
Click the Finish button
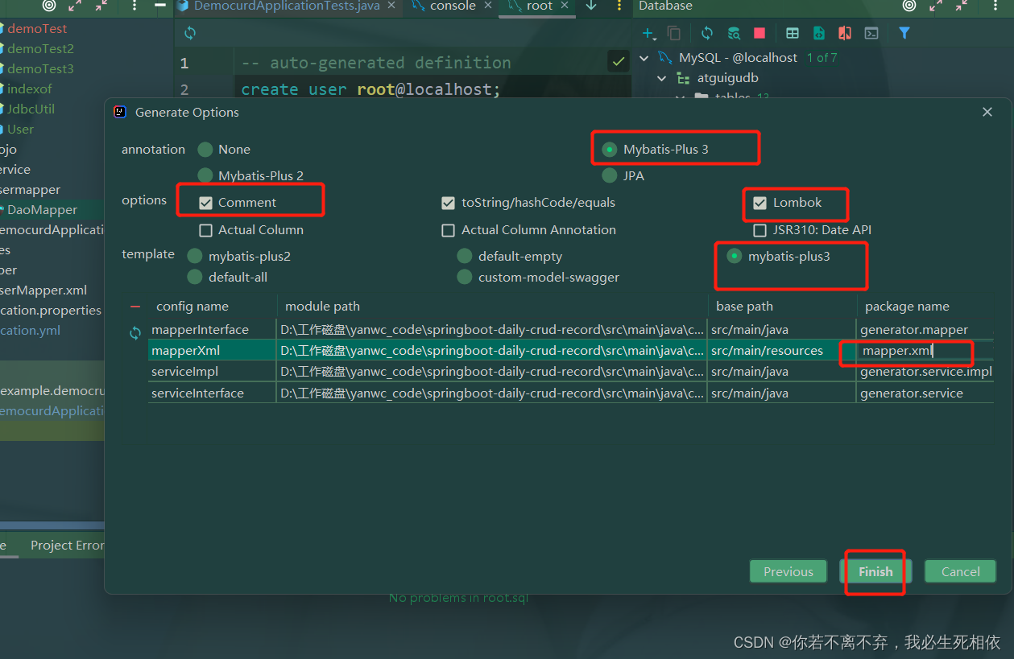(875, 571)
